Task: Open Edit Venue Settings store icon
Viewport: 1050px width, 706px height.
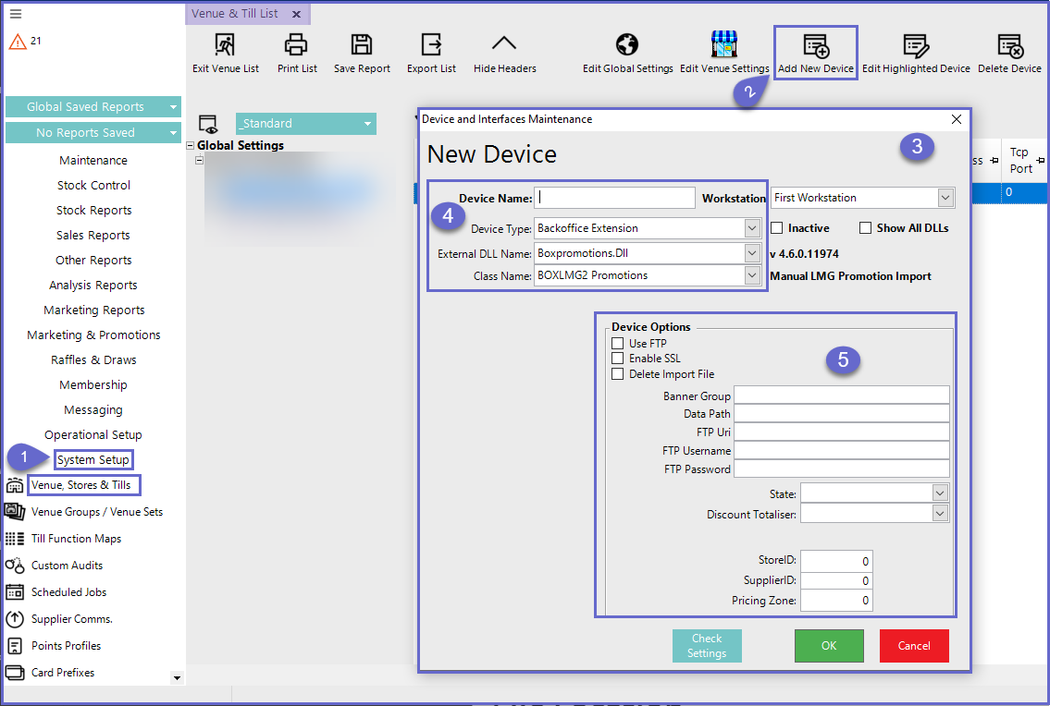Action: (x=723, y=44)
